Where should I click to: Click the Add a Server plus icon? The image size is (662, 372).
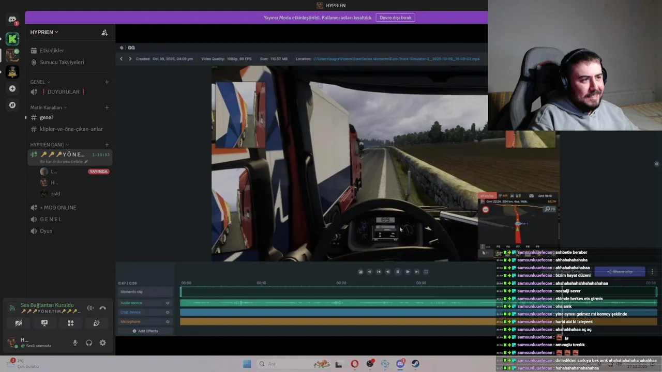(x=12, y=88)
